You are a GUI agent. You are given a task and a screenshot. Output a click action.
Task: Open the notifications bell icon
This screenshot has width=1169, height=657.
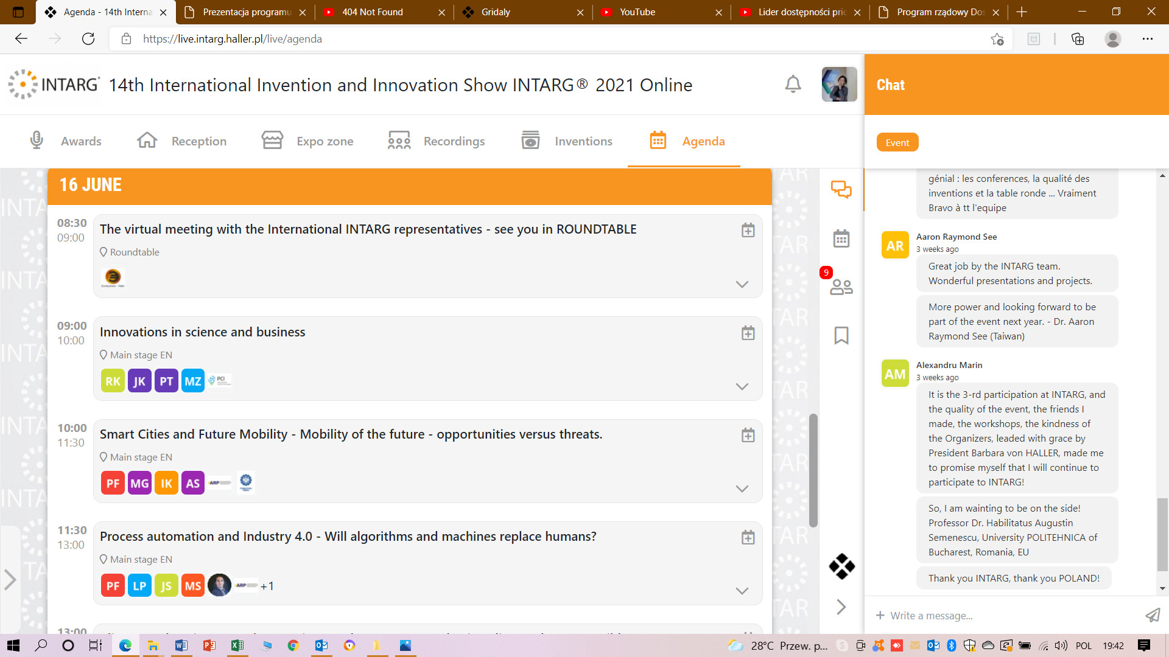pos(793,84)
